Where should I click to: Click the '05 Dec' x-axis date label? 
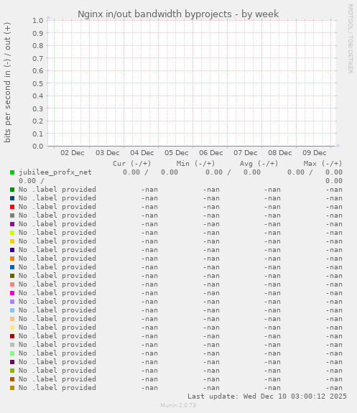[x=177, y=153]
